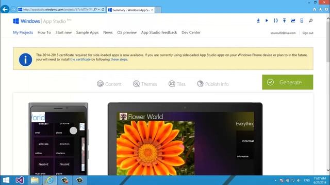Open the Themes step
The image size is (330, 185).
coord(145,84)
